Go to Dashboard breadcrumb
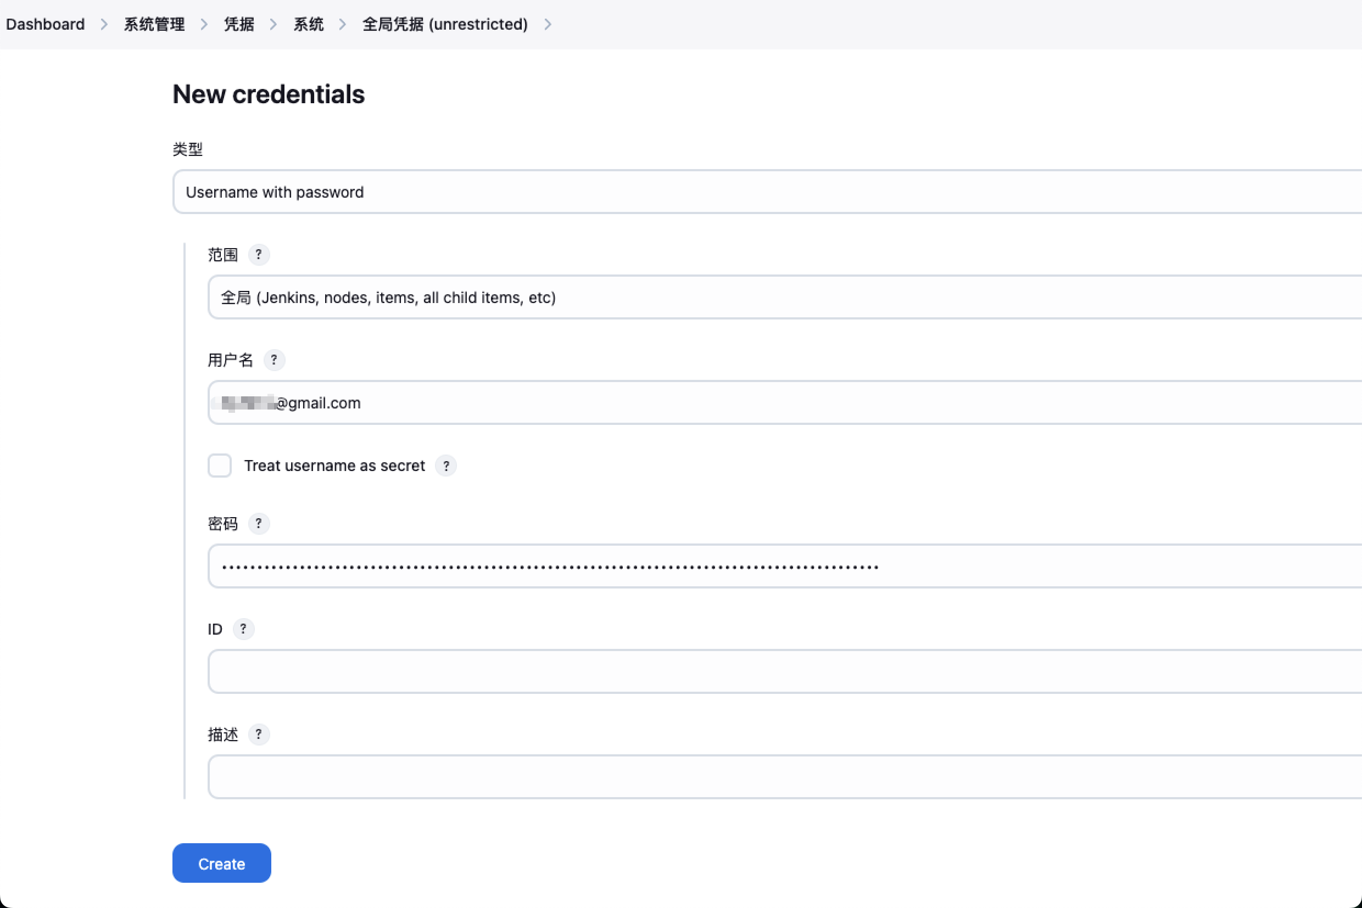Viewport: 1362px width, 908px height. click(x=45, y=24)
